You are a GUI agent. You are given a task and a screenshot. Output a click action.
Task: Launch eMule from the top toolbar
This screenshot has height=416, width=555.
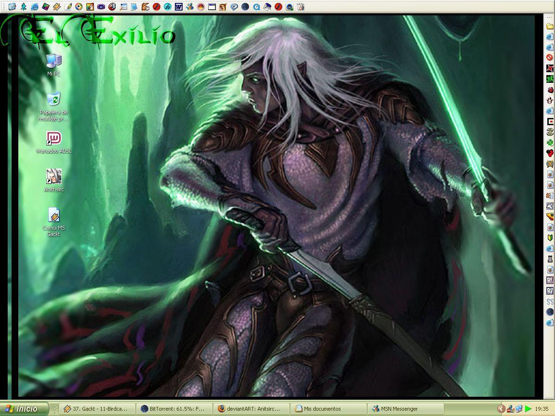145,7
